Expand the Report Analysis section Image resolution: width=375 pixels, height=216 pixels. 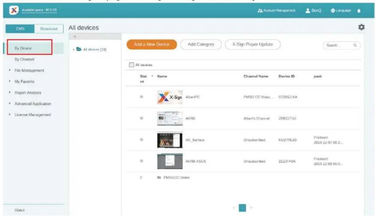coord(28,92)
